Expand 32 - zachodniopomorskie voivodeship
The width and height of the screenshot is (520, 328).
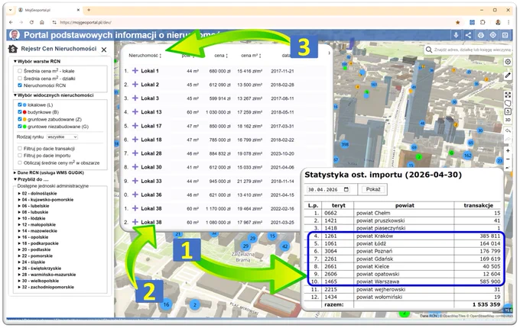pyautogui.click(x=46, y=287)
